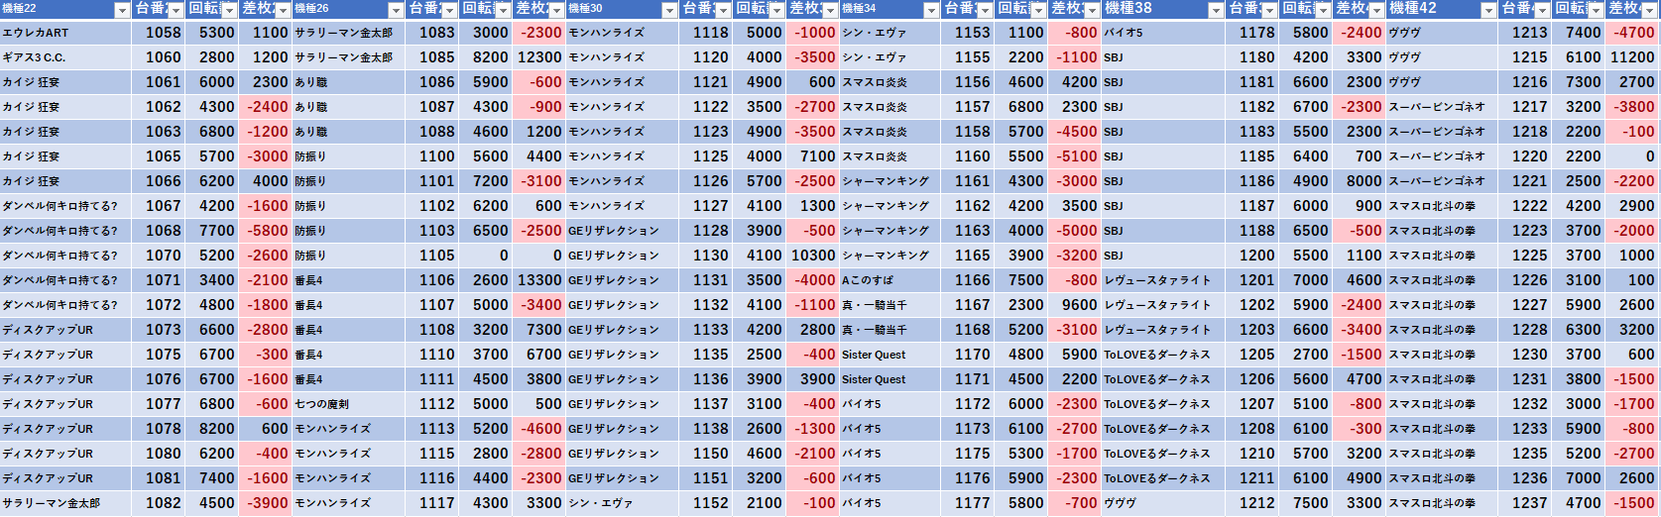Select 真・一騎当千 in row 1167

click(890, 305)
